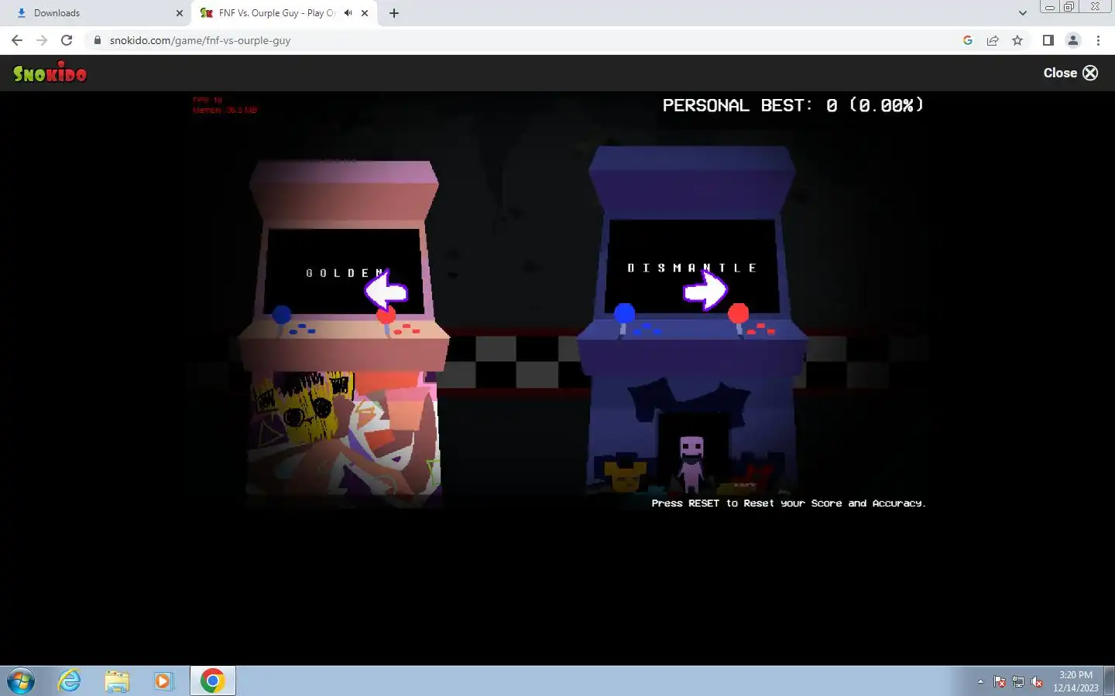This screenshot has height=696, width=1115.
Task: Close the Downloads tab
Action: tap(180, 13)
